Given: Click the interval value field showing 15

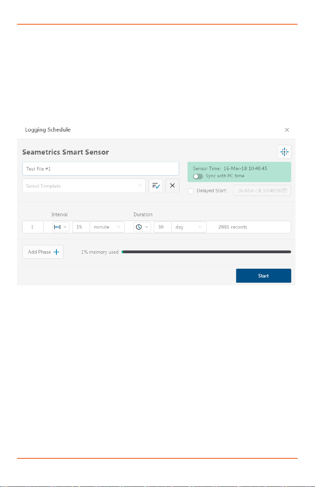Looking at the screenshot, I should pos(81,227).
